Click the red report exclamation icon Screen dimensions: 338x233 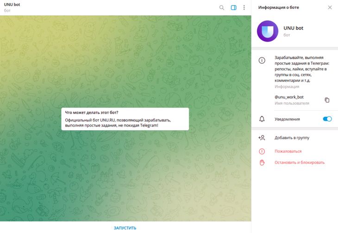[x=262, y=151]
